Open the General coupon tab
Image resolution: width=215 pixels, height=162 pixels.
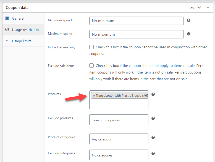point(18,18)
